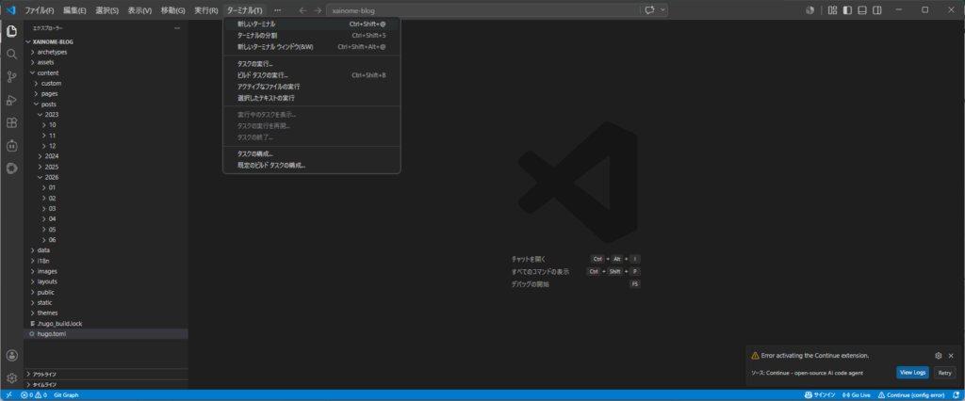965x401 pixels.
Task: Close the ターミナル(T) menu
Action: pos(244,10)
